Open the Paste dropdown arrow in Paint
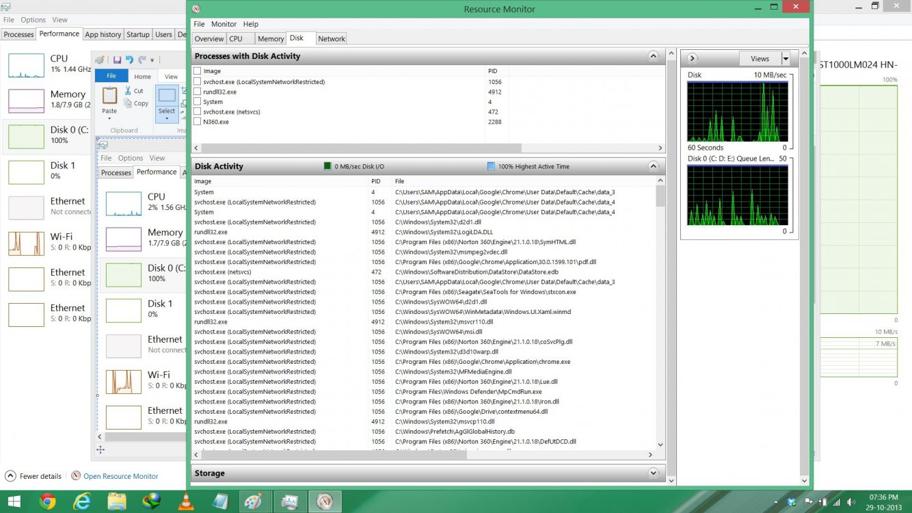This screenshot has height=513, width=912. [x=109, y=118]
